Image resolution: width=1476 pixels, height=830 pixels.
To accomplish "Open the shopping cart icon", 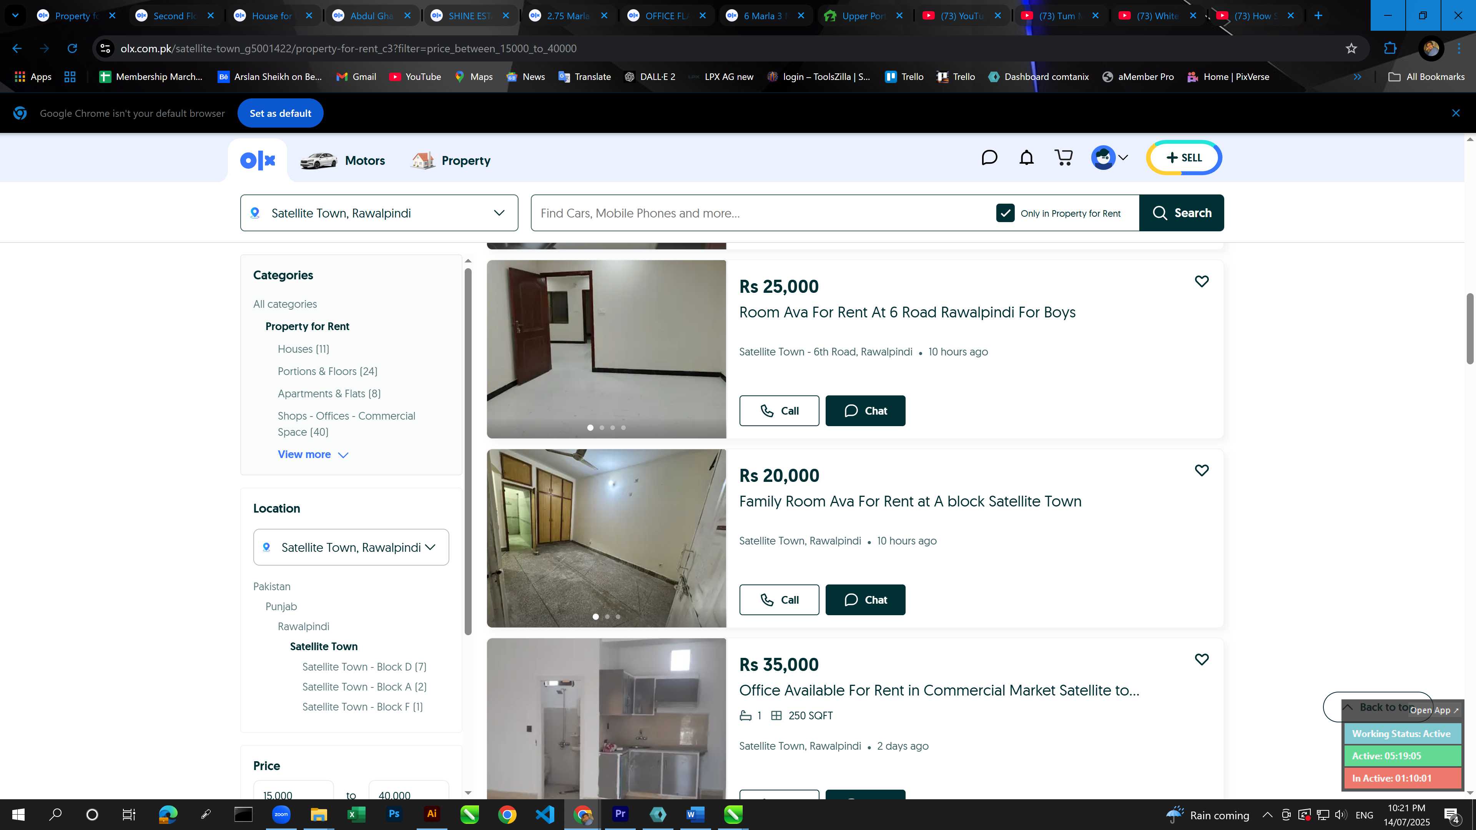I will (1064, 158).
